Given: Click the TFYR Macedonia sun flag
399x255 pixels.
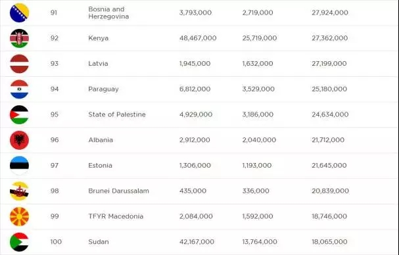Looking at the screenshot, I should [x=19, y=216].
